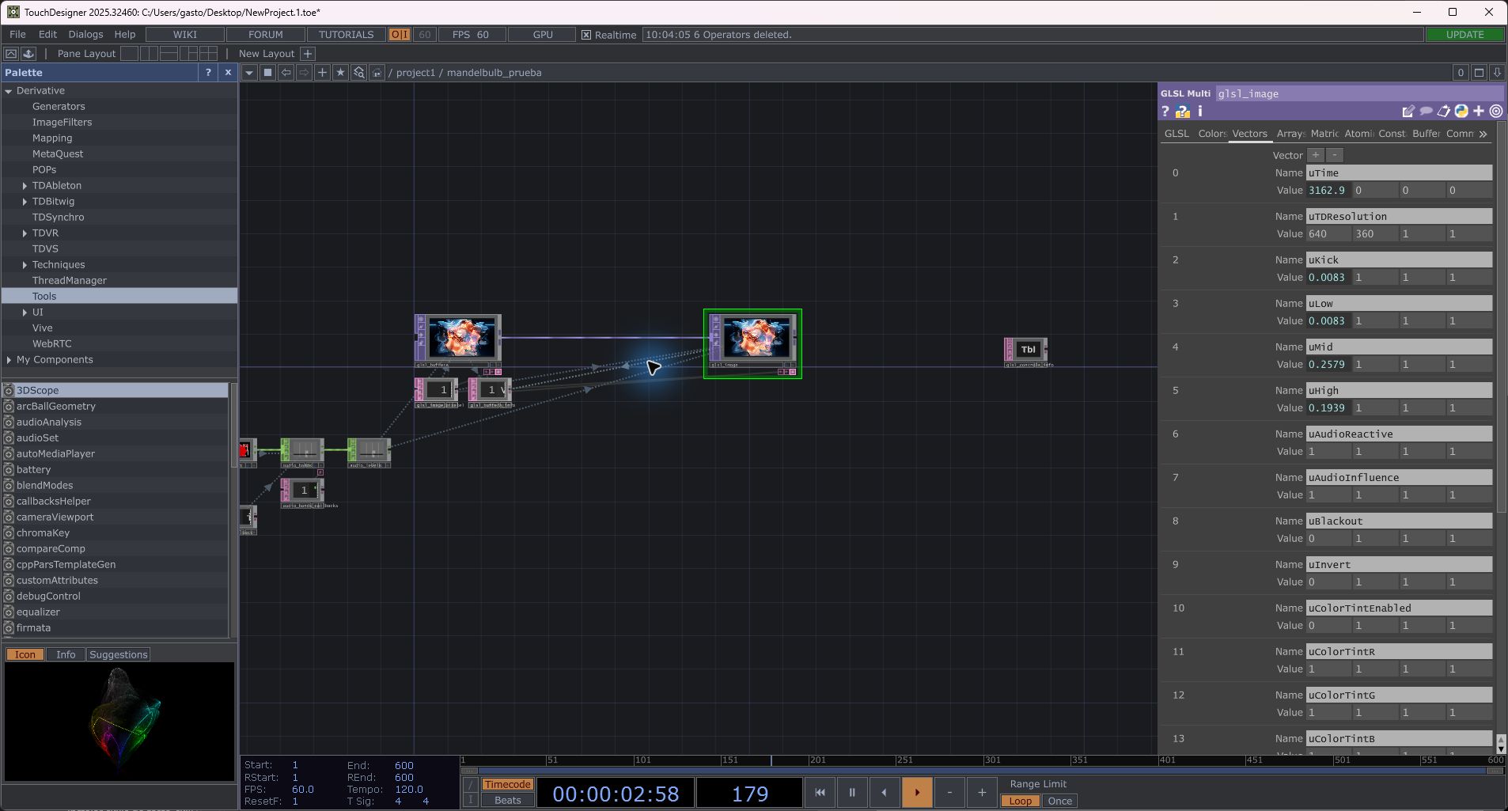The image size is (1508, 811).
Task: Click the plus icon in parameter header
Action: coord(1479,112)
